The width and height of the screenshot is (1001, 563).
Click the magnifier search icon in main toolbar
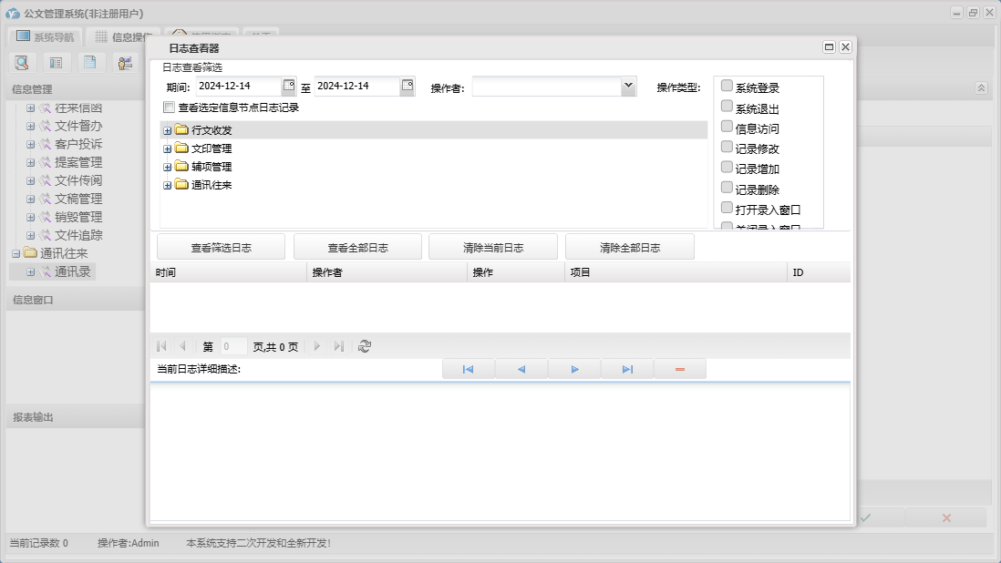(21, 63)
